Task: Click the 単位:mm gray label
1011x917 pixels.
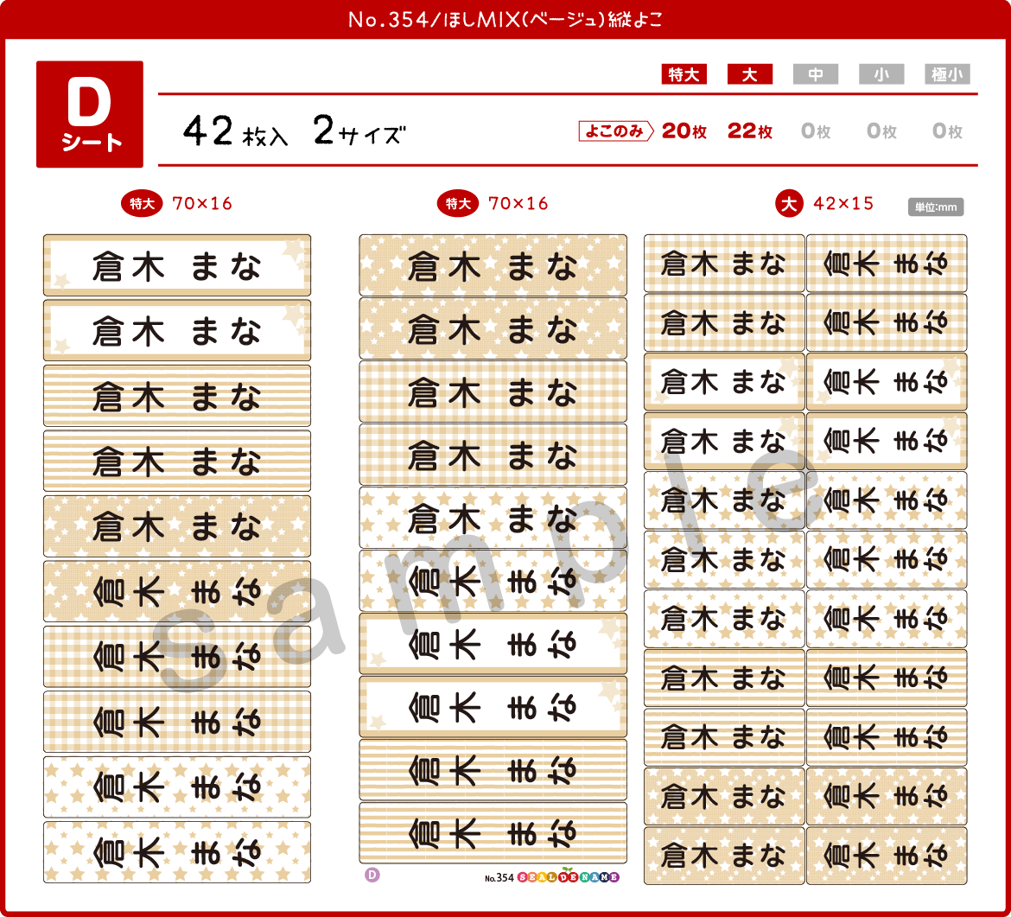Action: pyautogui.click(x=936, y=207)
